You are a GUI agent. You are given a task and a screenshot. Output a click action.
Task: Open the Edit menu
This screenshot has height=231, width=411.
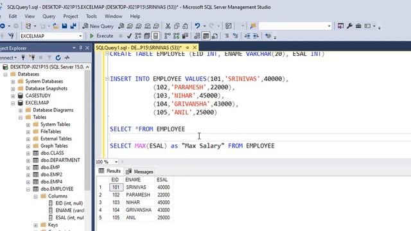coord(13,16)
